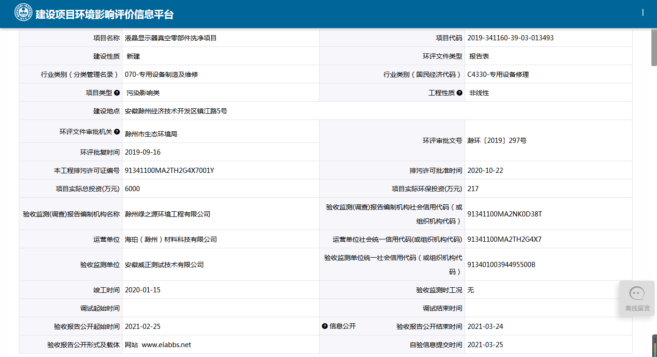This screenshot has height=357, width=657.
Task: Click total investment value 6000
Action: point(132,189)
